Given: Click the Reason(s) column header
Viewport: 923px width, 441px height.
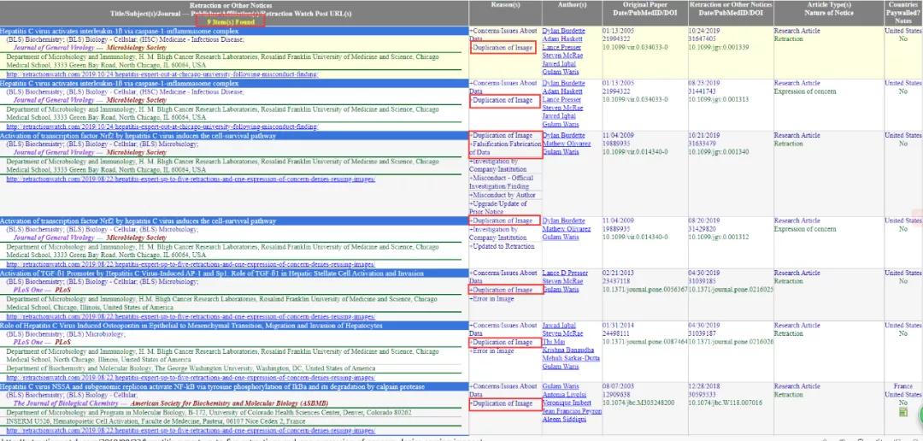Looking at the screenshot, I should click(x=505, y=5).
